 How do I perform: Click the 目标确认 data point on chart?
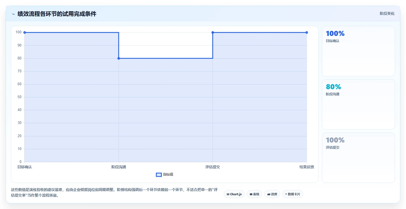pos(25,33)
